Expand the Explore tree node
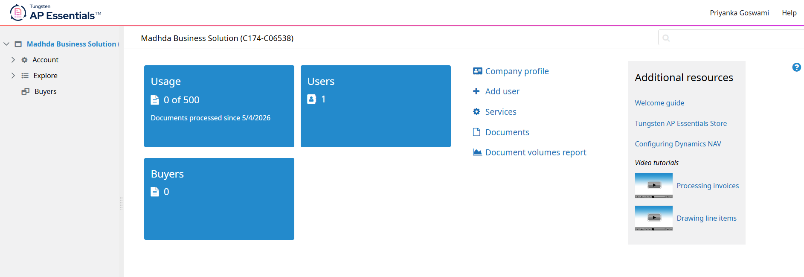The image size is (804, 277). [x=13, y=76]
